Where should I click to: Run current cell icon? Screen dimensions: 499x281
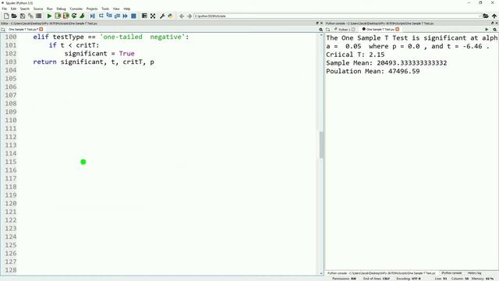58,16
